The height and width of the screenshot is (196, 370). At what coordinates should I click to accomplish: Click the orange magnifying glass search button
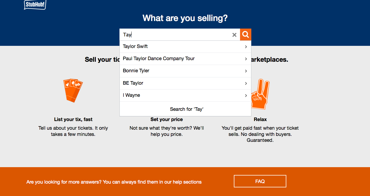(x=245, y=35)
